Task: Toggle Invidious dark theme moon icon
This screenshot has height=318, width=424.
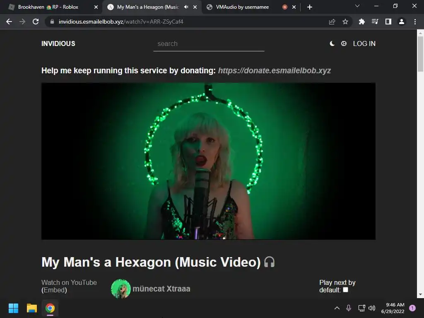Action: tap(332, 43)
